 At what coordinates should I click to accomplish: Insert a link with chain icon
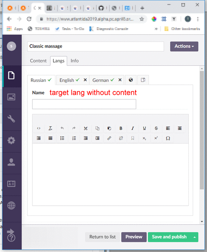pyautogui.click(x=109, y=138)
